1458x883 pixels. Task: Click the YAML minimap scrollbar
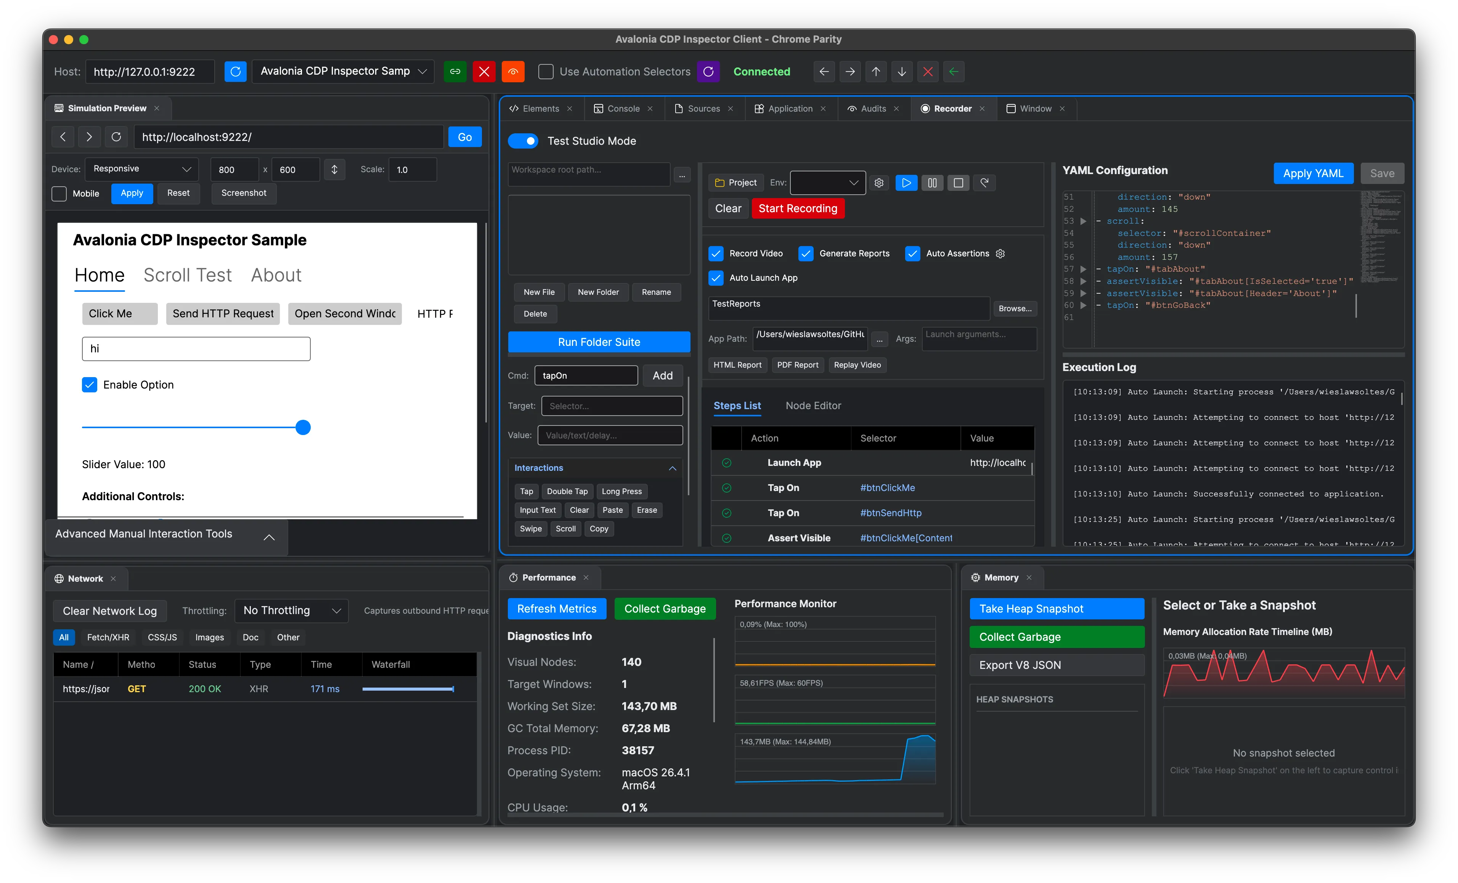[1356, 306]
